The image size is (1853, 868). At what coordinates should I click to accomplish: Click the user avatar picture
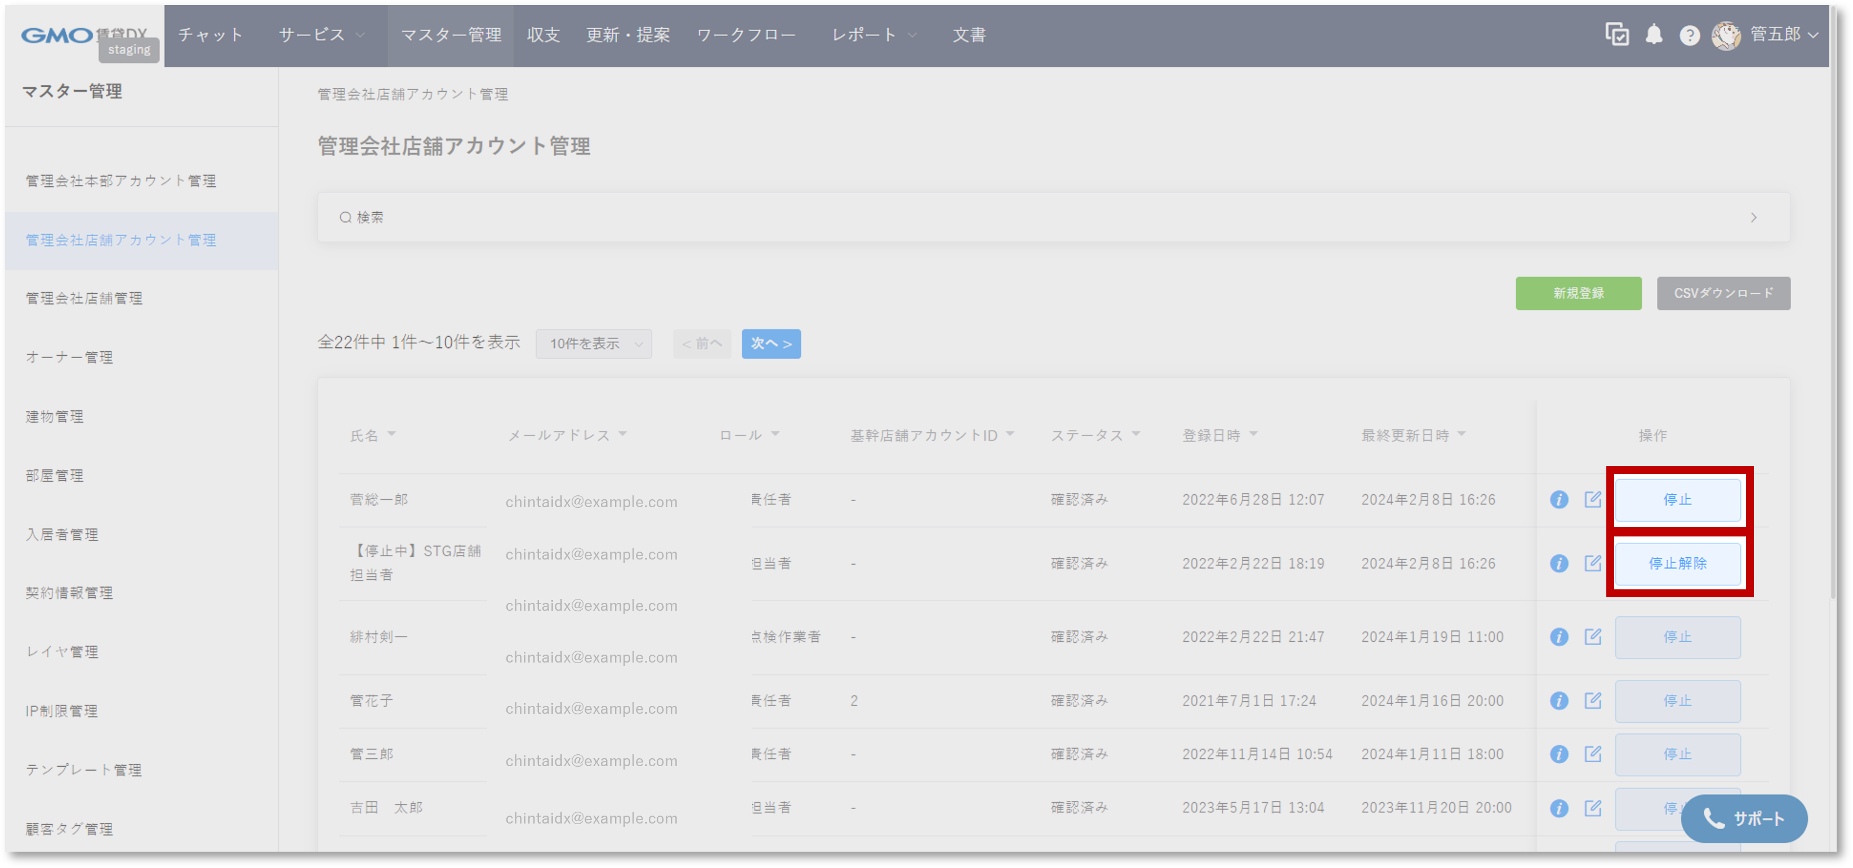(x=1726, y=35)
